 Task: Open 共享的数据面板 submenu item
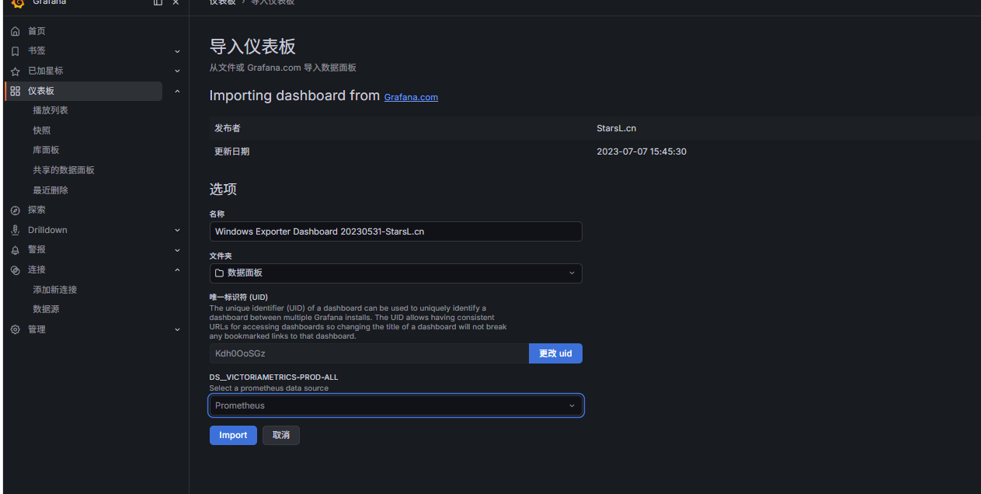64,170
